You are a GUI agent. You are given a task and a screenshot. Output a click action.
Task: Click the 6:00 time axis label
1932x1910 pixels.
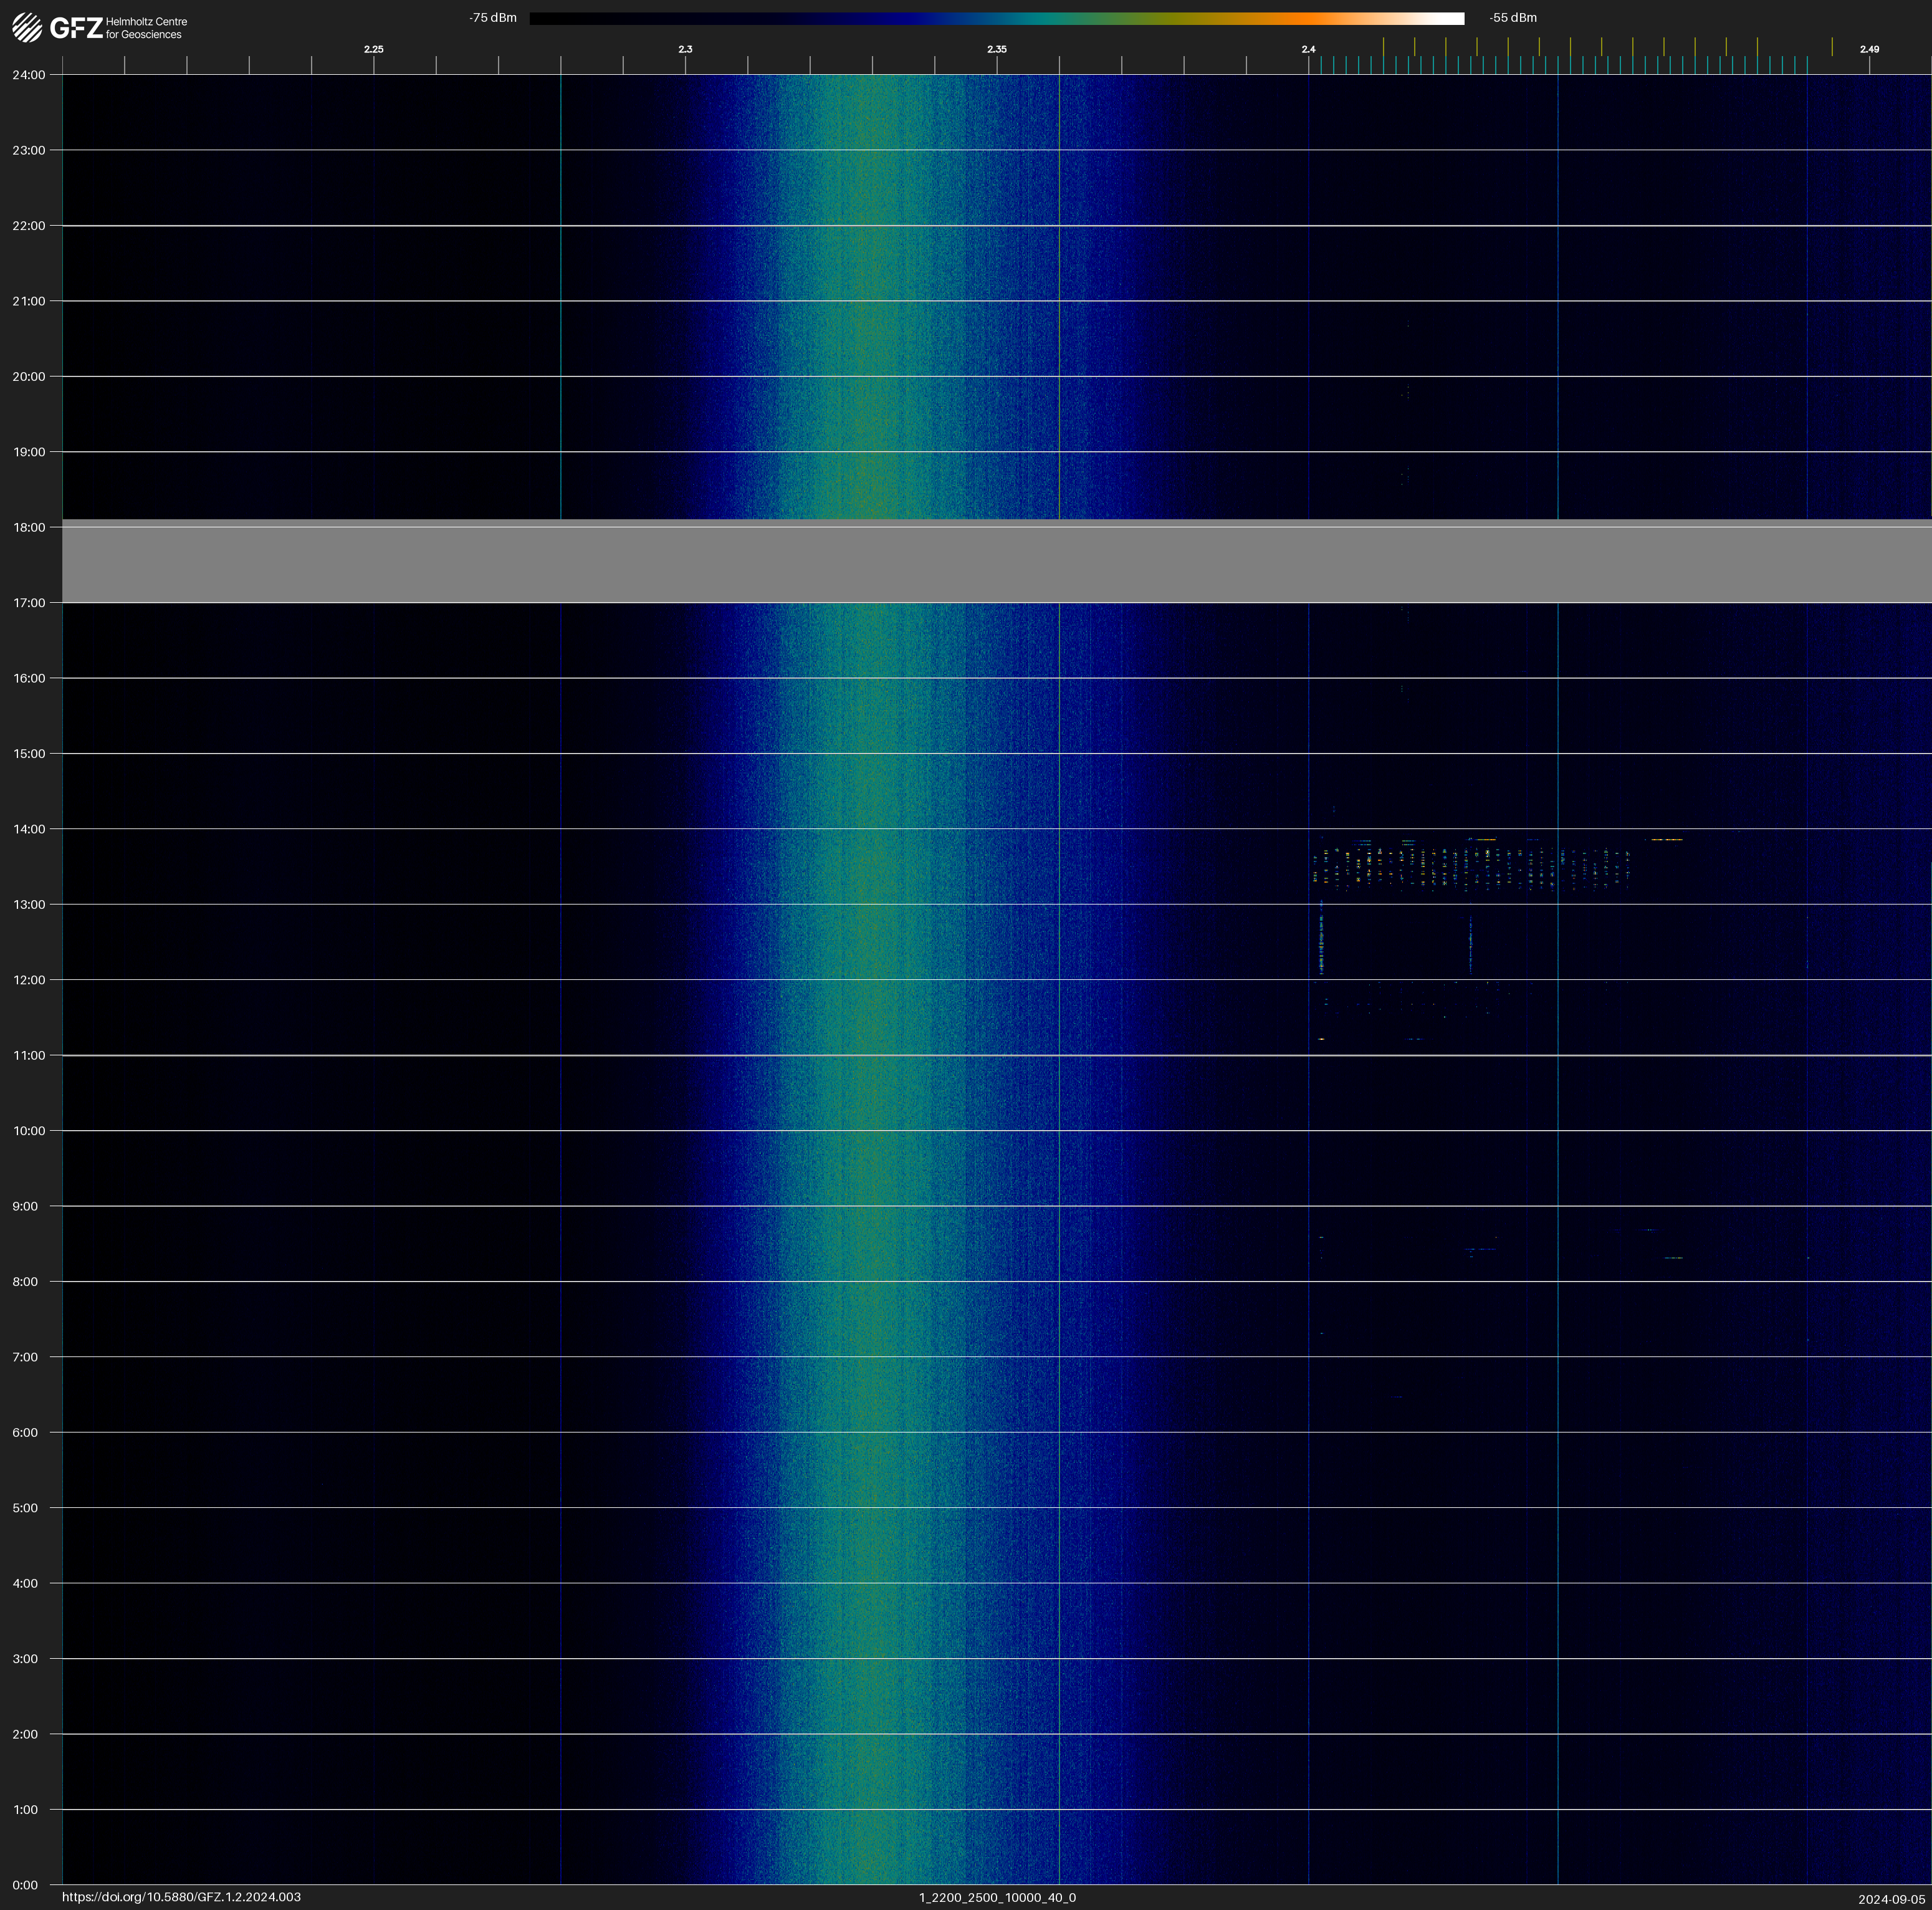(25, 1433)
